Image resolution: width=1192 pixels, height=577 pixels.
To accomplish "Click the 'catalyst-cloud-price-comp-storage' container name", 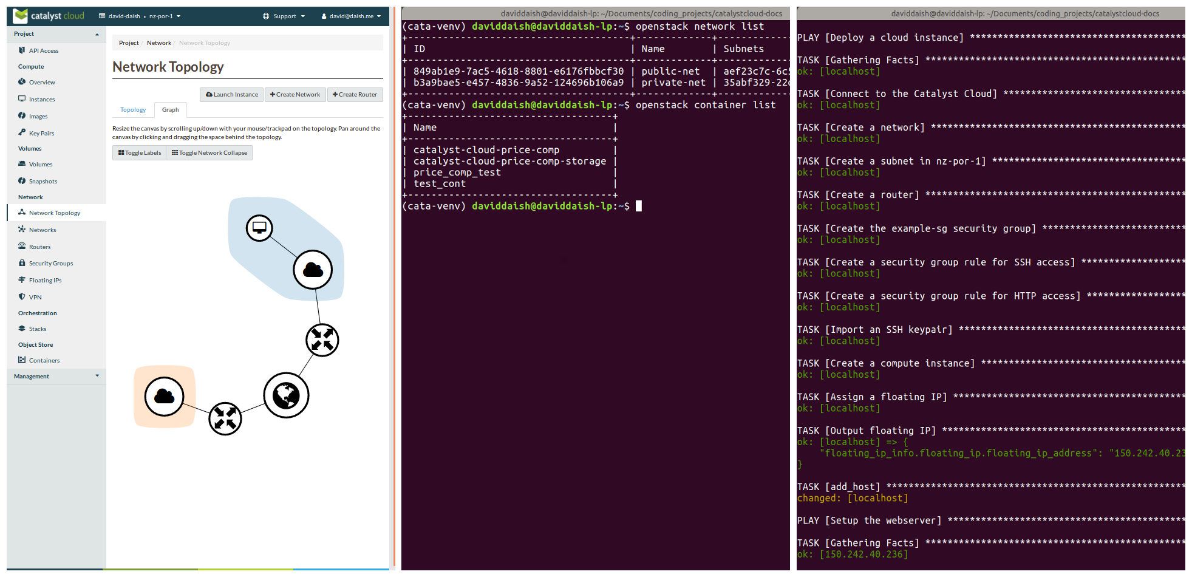I will tap(510, 162).
